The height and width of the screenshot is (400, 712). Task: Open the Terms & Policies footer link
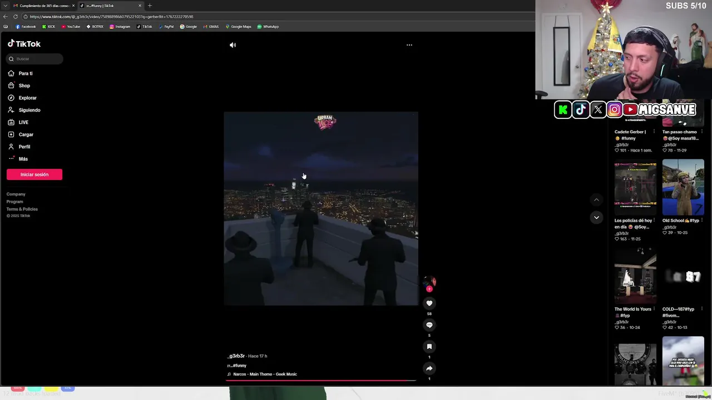tap(22, 209)
